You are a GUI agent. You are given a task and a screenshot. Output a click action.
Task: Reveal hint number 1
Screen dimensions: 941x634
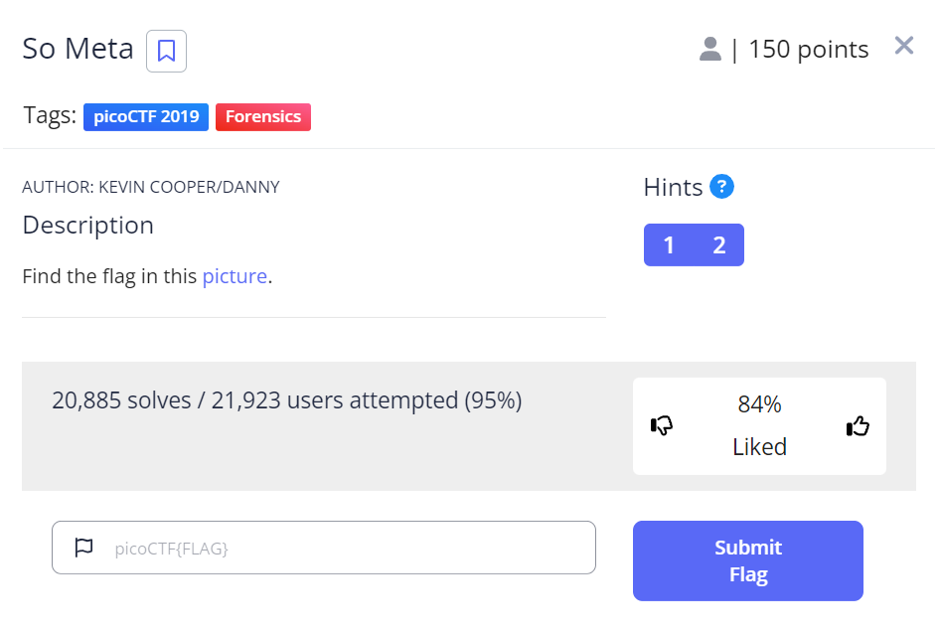[669, 245]
